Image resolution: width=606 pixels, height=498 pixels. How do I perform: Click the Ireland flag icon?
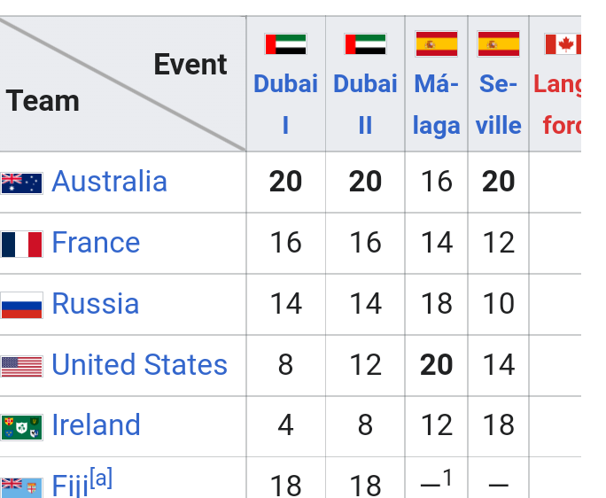click(x=21, y=427)
